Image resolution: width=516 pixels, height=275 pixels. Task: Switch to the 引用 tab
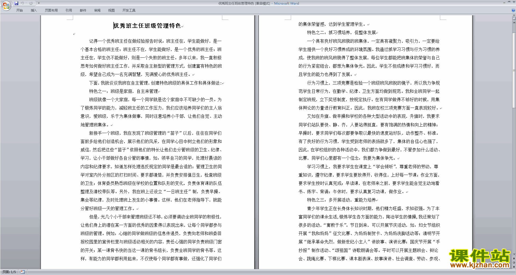pyautogui.click(x=69, y=10)
